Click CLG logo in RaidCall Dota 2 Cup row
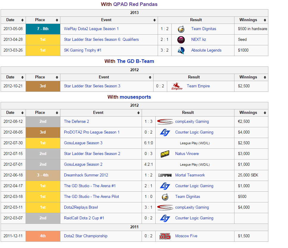288x248 pixels. pyautogui.click(x=165, y=218)
